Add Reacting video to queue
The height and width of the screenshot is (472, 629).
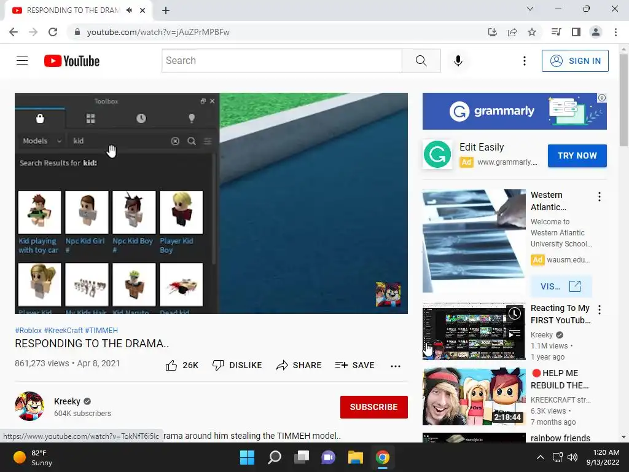[515, 333]
